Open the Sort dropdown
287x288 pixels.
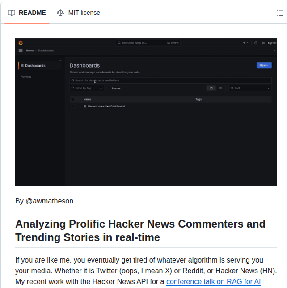(250, 88)
